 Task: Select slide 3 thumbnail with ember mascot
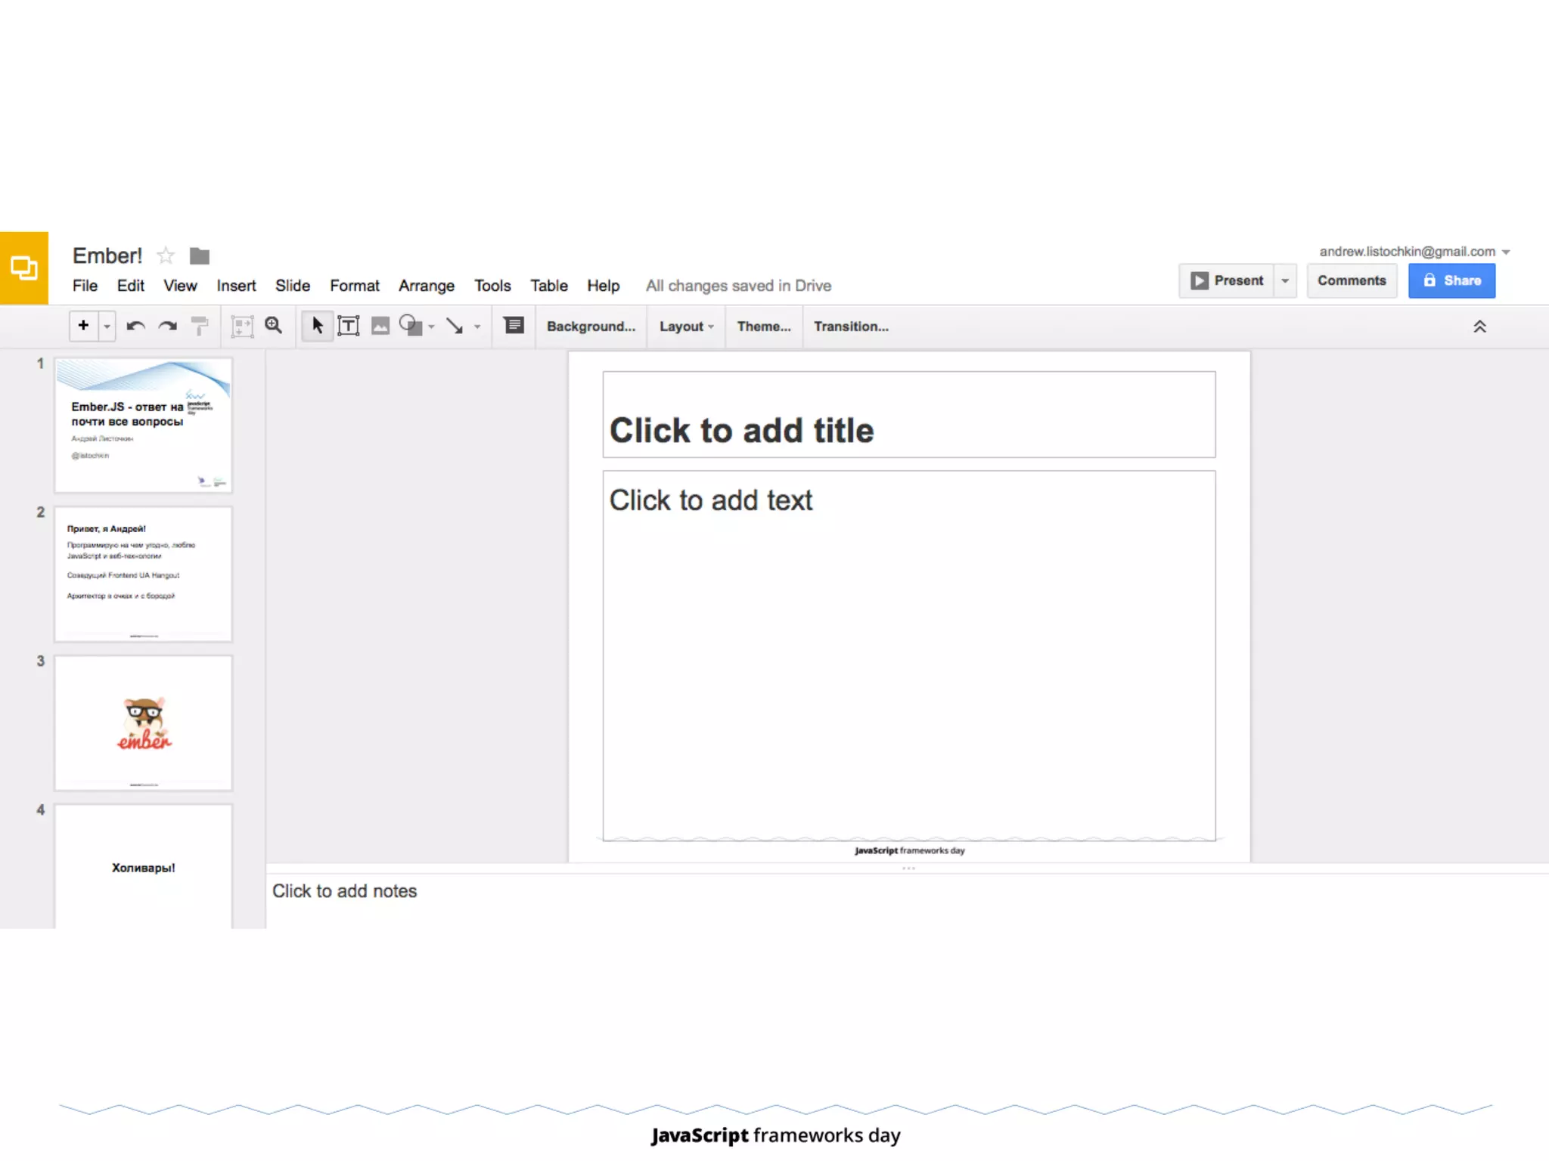point(144,723)
